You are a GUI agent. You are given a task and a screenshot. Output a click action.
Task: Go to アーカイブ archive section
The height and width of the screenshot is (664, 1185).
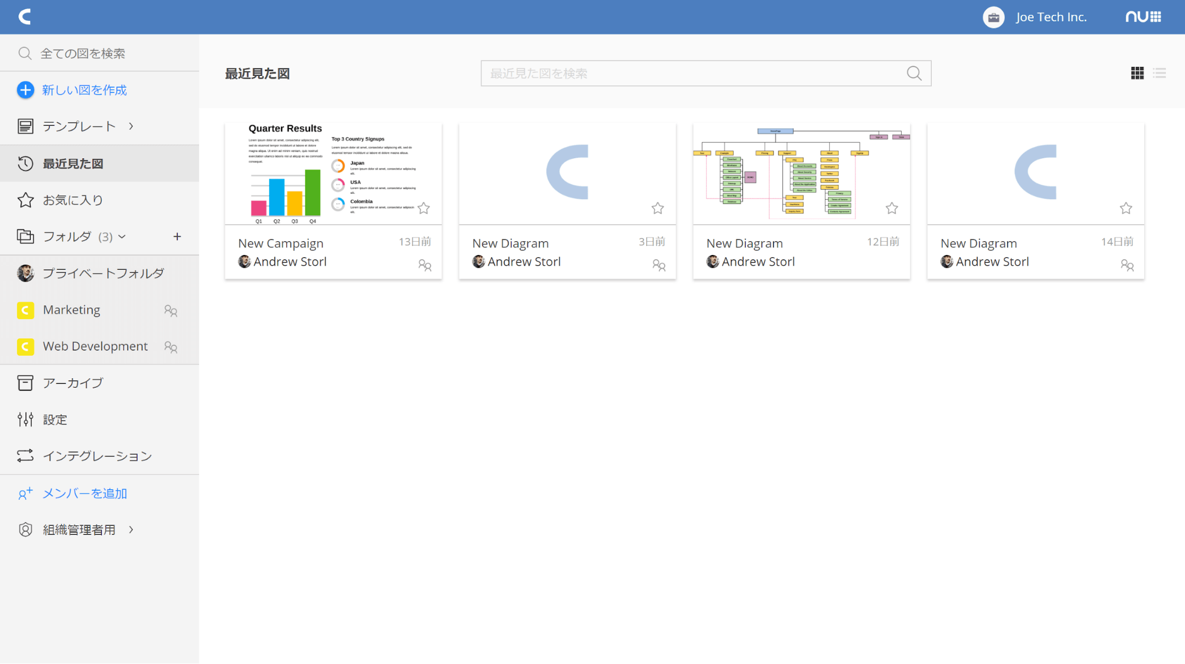pos(72,383)
